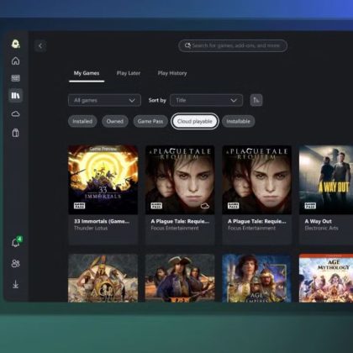The image size is (353, 353).
Task: Click the profile avatar icon
Action: click(x=16, y=44)
